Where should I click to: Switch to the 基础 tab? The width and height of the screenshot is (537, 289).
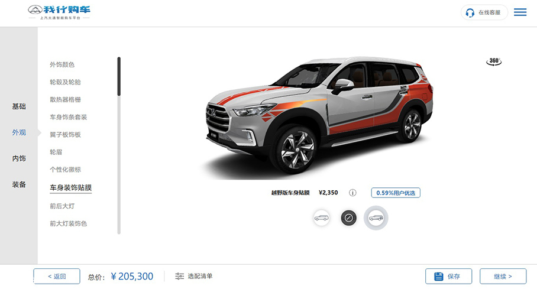tap(19, 106)
